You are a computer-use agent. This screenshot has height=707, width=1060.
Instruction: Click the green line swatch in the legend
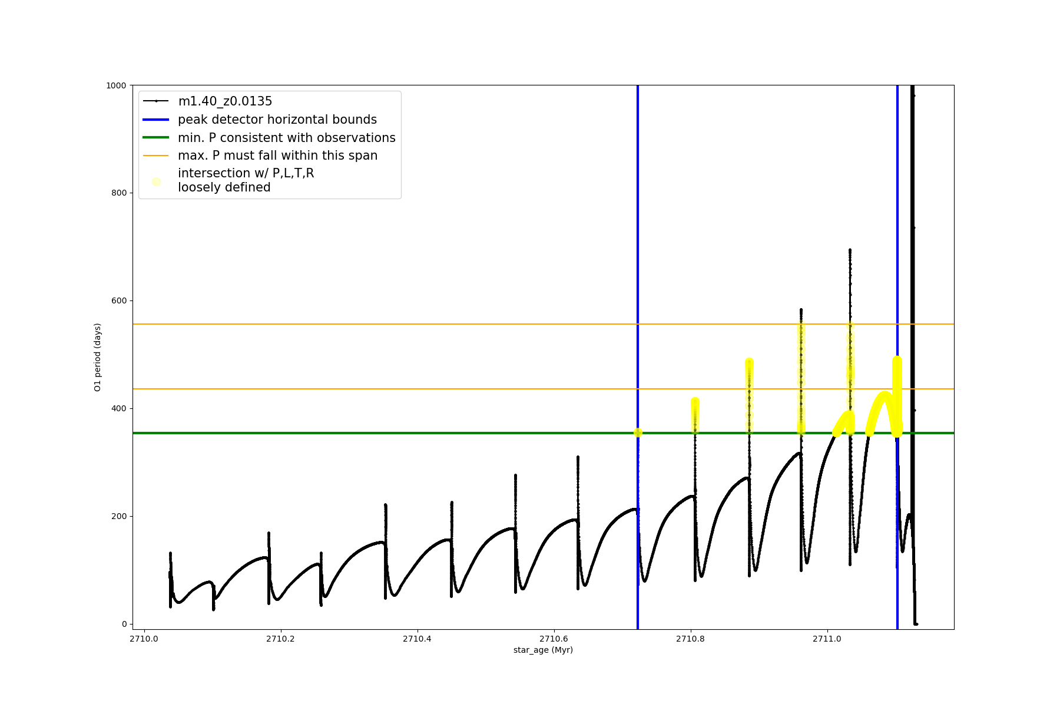point(156,138)
